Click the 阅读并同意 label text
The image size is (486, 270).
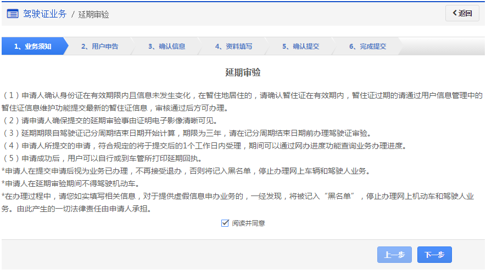(248, 223)
